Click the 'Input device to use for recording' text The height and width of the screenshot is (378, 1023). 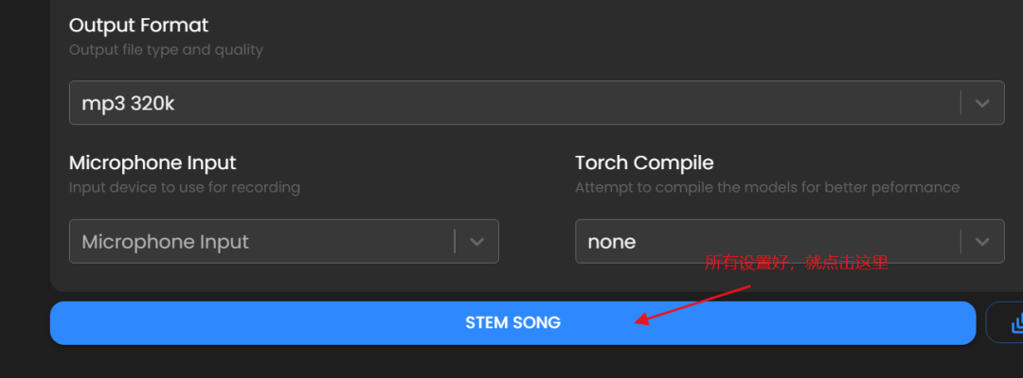(x=185, y=188)
